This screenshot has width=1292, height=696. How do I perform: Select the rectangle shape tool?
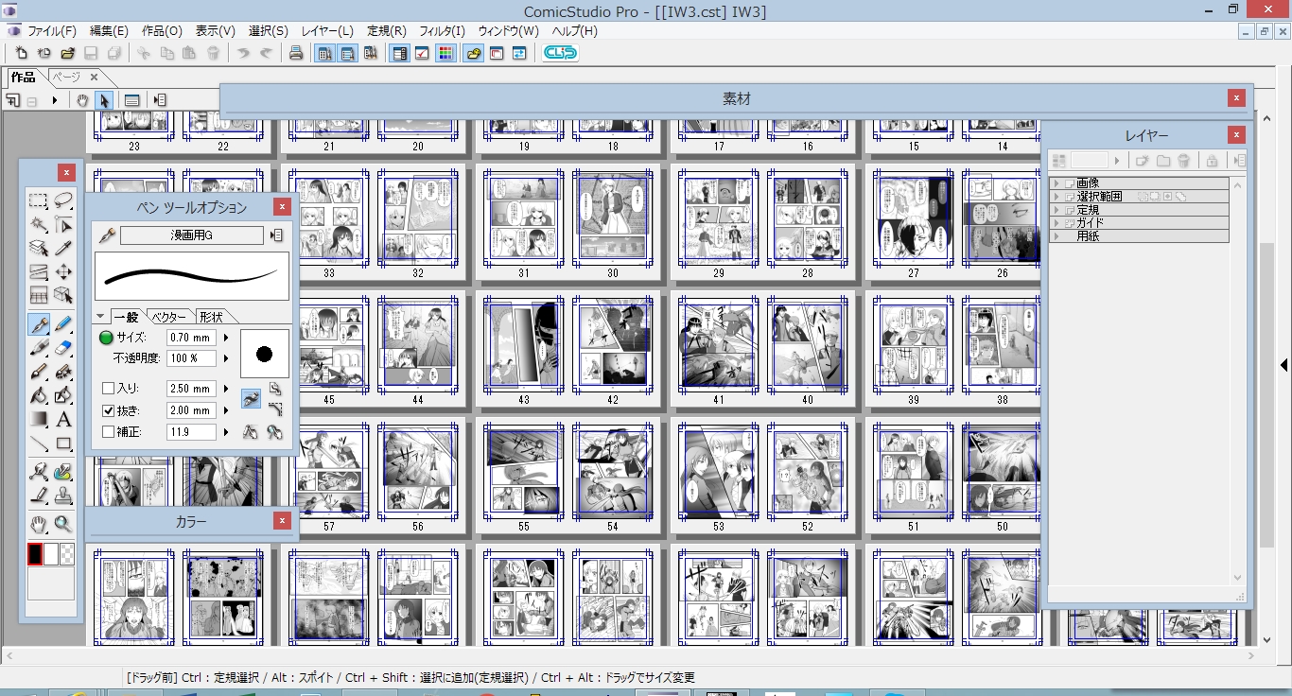63,444
